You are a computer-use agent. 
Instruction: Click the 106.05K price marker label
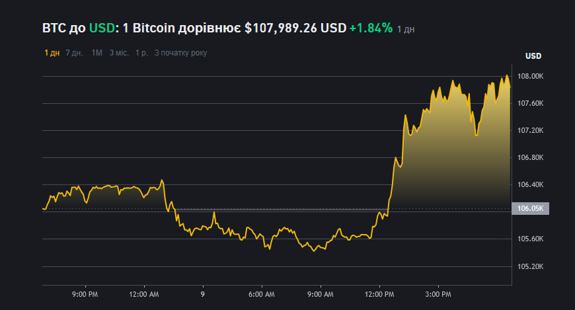pyautogui.click(x=530, y=208)
